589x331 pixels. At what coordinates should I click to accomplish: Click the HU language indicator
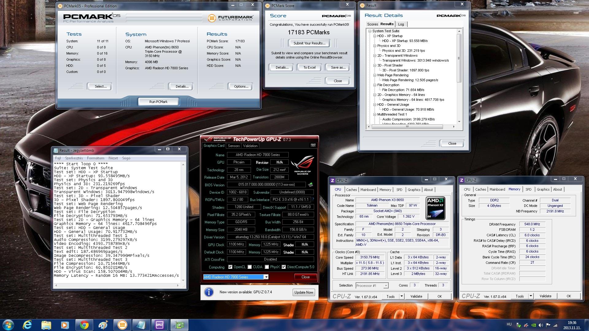coord(509,324)
